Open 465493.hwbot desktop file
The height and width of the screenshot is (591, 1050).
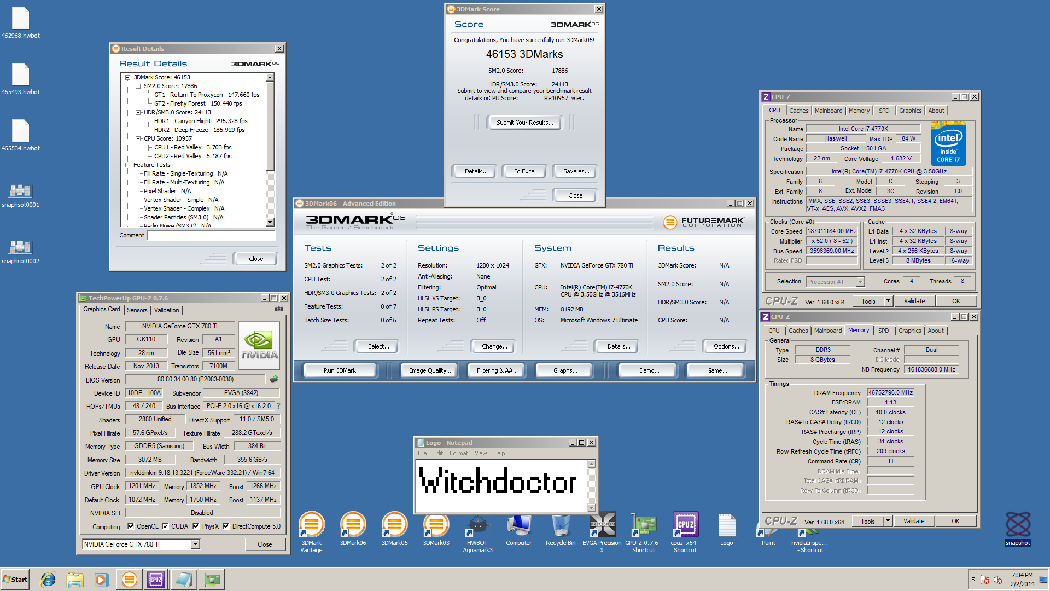(20, 79)
